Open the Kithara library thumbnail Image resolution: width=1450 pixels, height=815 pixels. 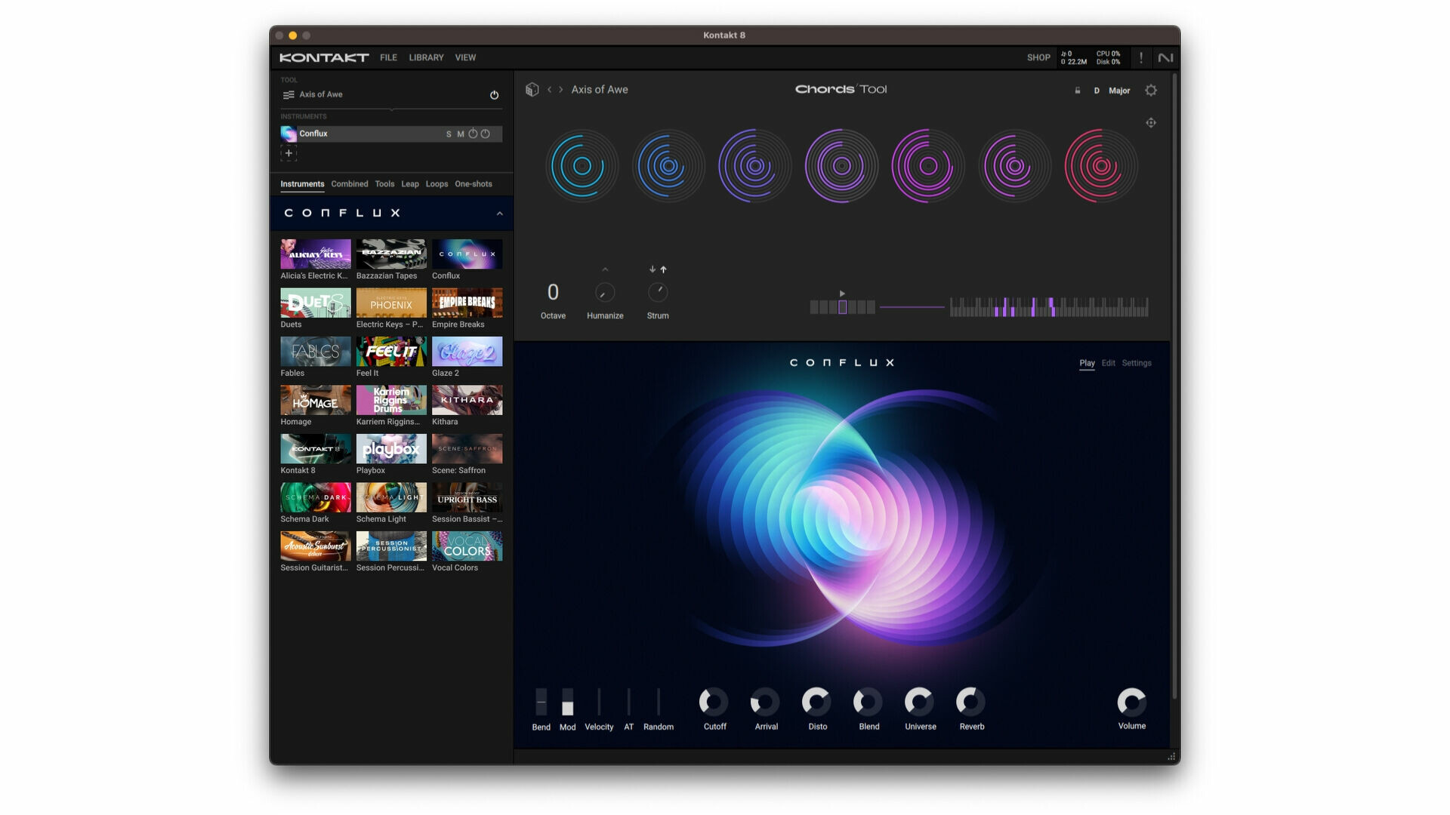(x=467, y=401)
